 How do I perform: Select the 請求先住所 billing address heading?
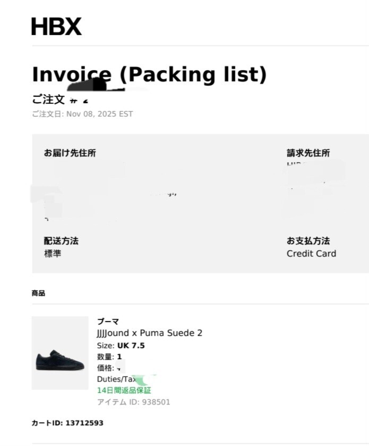coord(308,153)
